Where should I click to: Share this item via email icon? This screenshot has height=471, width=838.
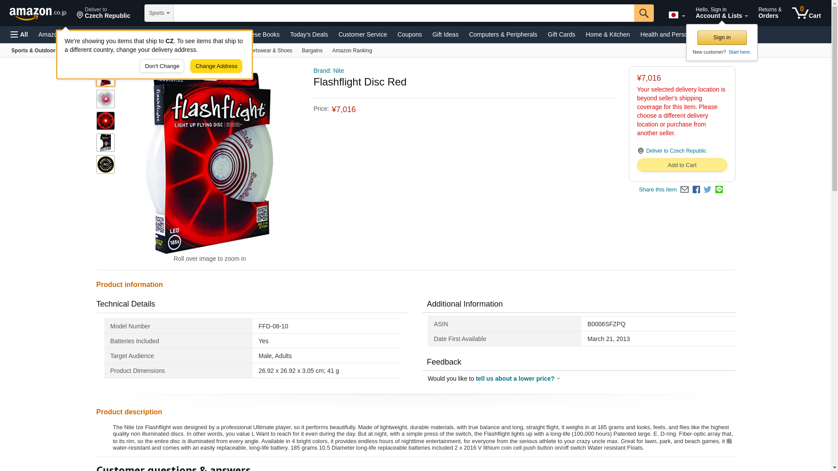click(684, 190)
